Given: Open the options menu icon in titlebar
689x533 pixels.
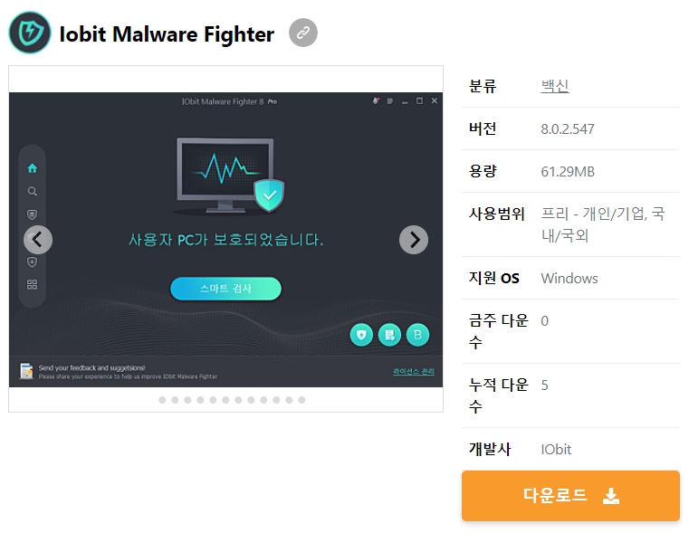Looking at the screenshot, I should pos(389,101).
